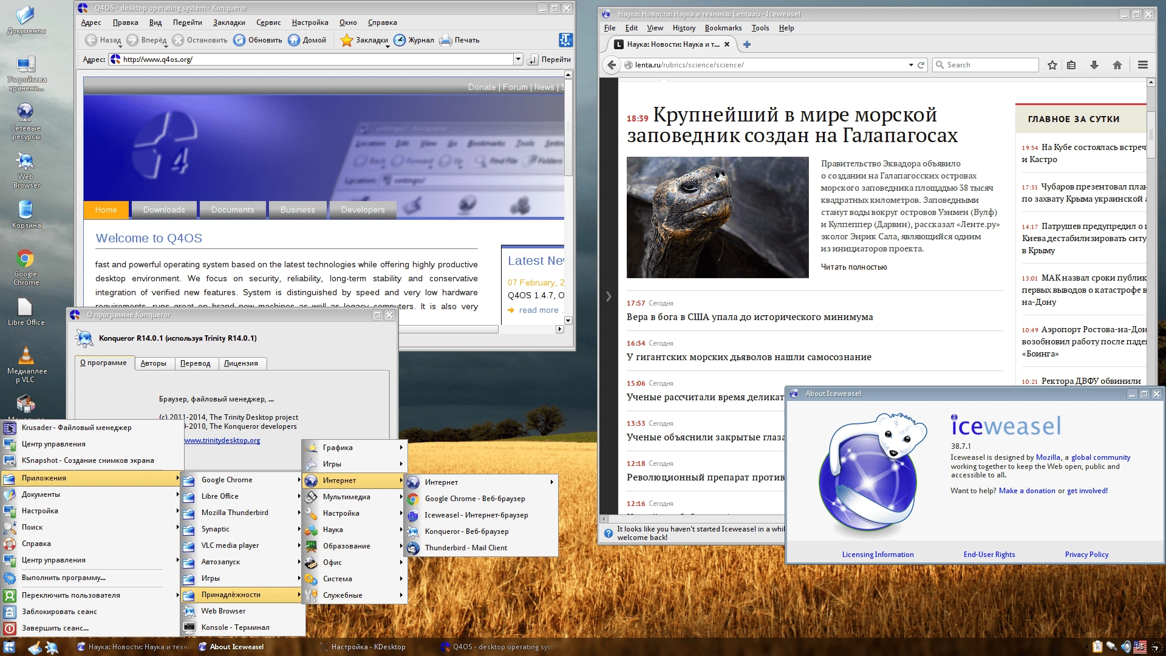
Task: Open the Google Chrome desktop icon
Action: coord(26,259)
